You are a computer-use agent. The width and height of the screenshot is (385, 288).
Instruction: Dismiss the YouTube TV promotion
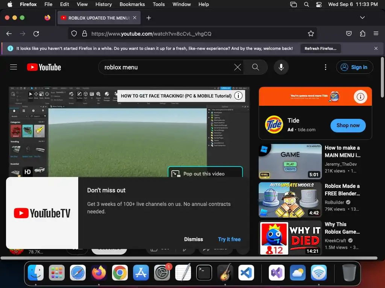coord(194,239)
